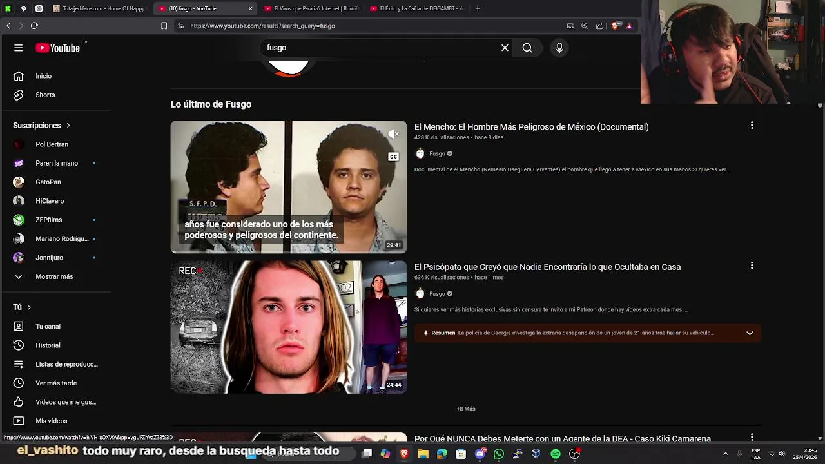Click the magnifying glass search button
The height and width of the screenshot is (464, 825).
click(x=527, y=48)
